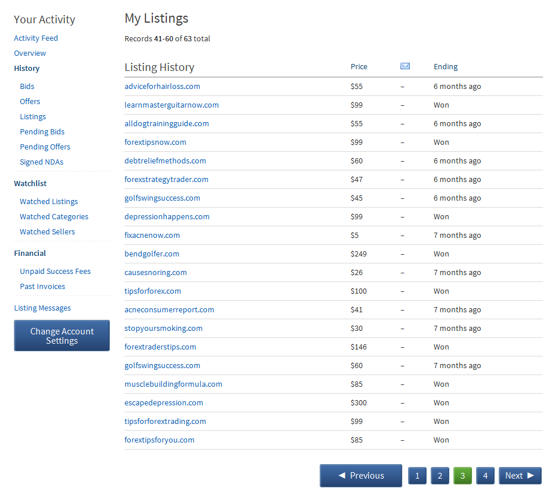Open Listing Messages

pyautogui.click(x=42, y=308)
